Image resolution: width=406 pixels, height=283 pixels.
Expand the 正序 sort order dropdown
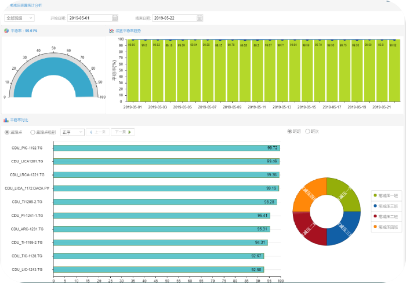point(72,132)
